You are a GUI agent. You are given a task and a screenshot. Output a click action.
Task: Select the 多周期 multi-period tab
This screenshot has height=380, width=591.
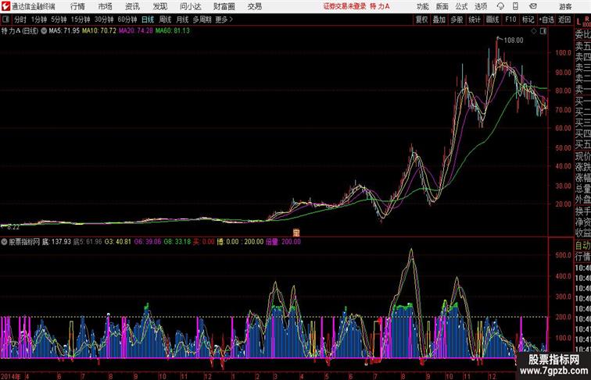pyautogui.click(x=202, y=20)
